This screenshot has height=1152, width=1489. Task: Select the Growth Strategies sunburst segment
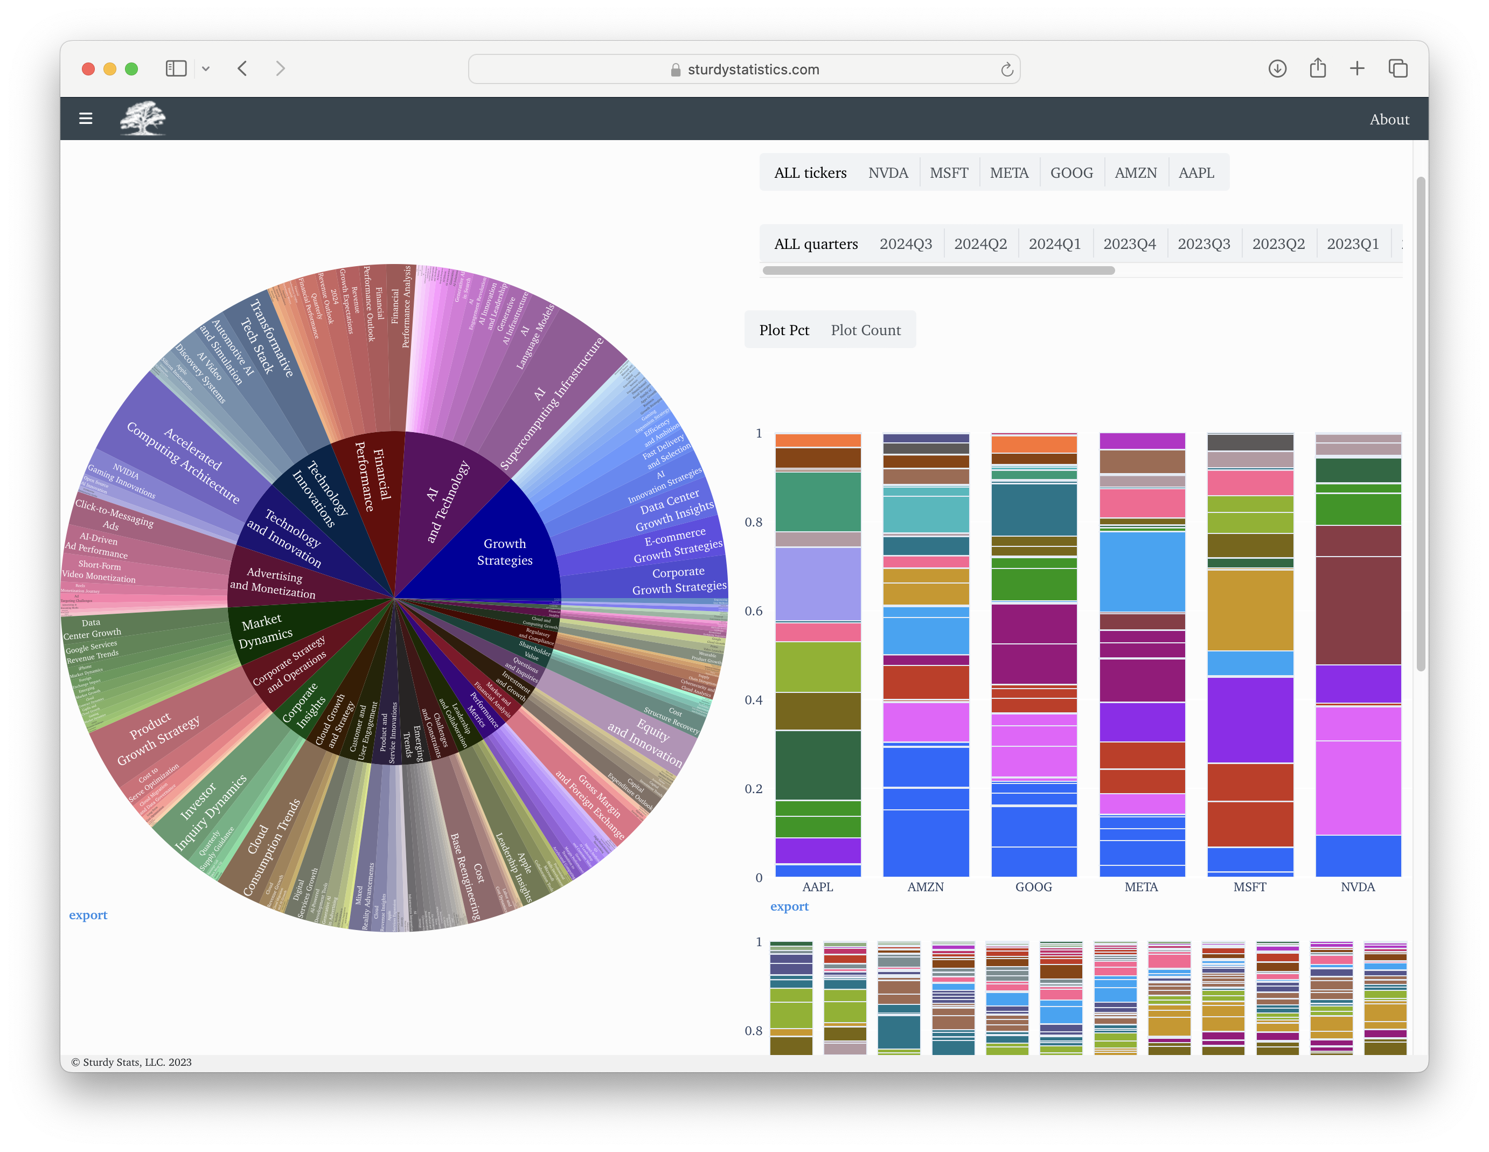(x=505, y=552)
